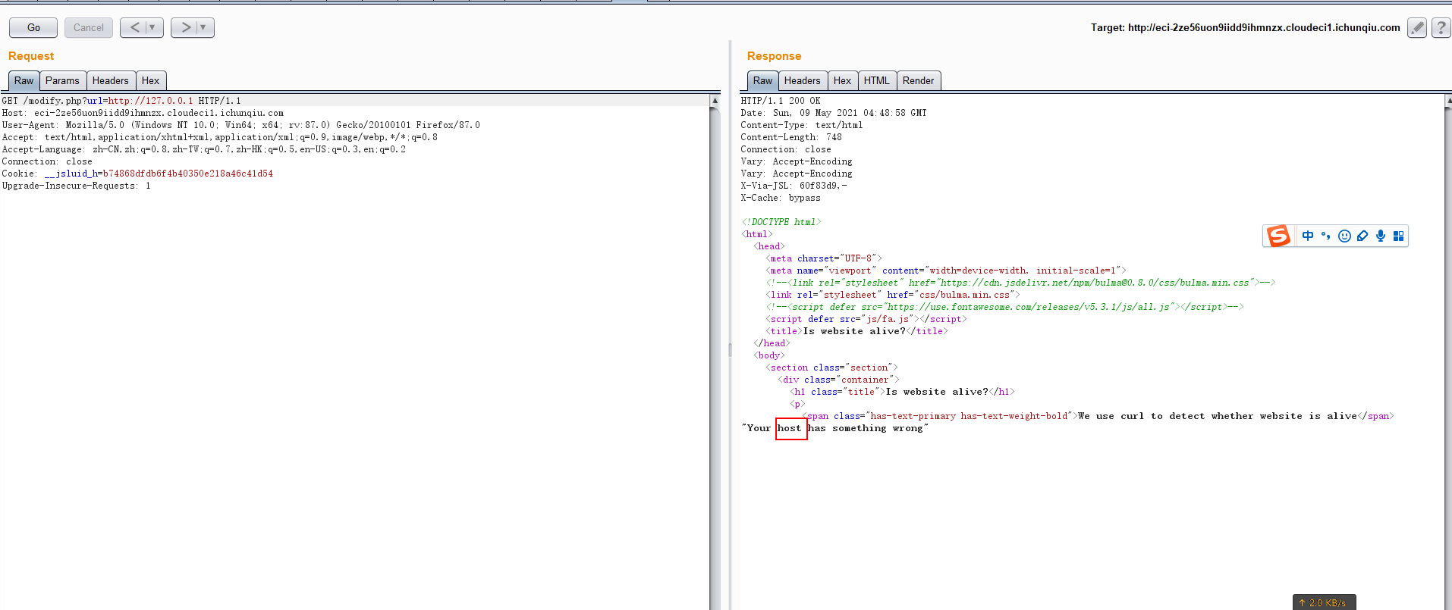This screenshot has width=1452, height=610.
Task: Click the upload speed indicator 2.0 KB/s
Action: [x=1325, y=603]
